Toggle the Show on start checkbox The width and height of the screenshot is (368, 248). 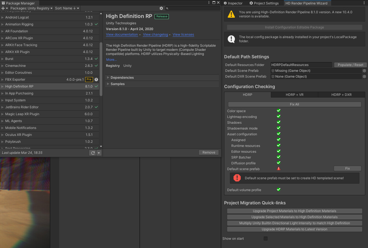point(266,239)
